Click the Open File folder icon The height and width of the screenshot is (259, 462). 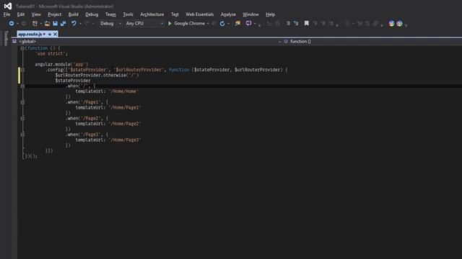coord(47,24)
